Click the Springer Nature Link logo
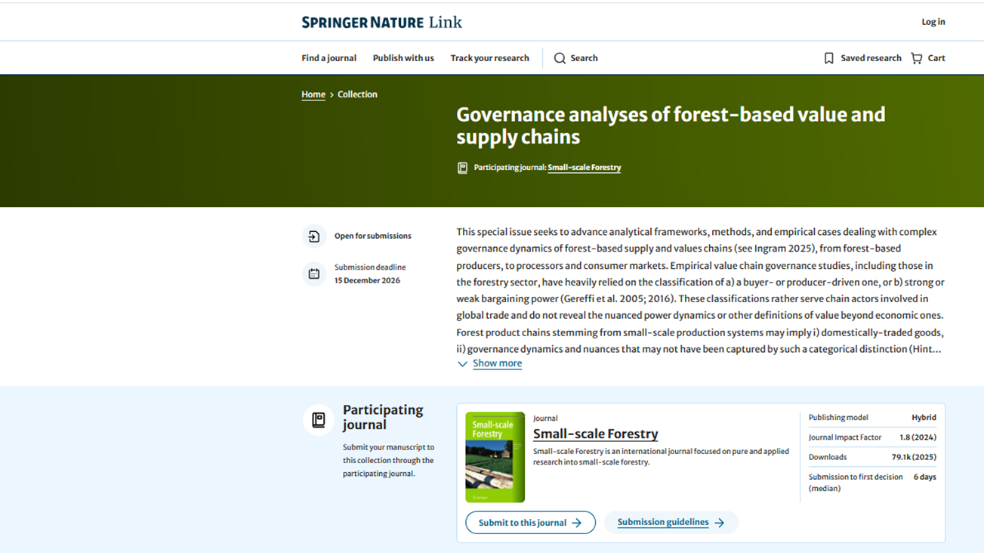 381,22
